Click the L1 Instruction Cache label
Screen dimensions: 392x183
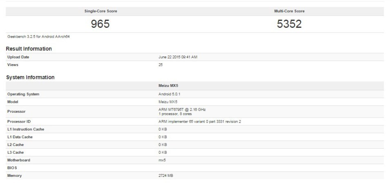pyautogui.click(x=26, y=129)
